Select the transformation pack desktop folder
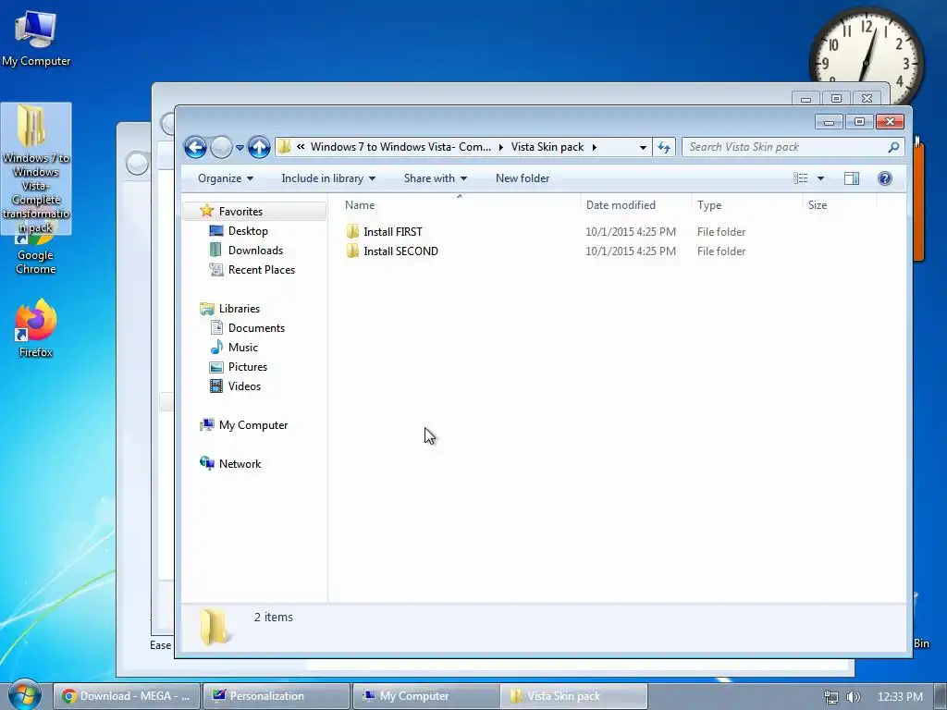 [36, 168]
